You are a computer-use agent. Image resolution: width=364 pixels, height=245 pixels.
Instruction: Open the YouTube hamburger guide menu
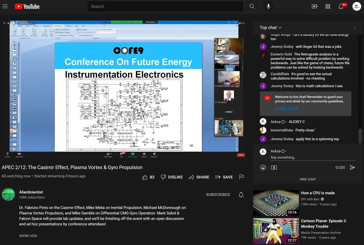[5, 6]
